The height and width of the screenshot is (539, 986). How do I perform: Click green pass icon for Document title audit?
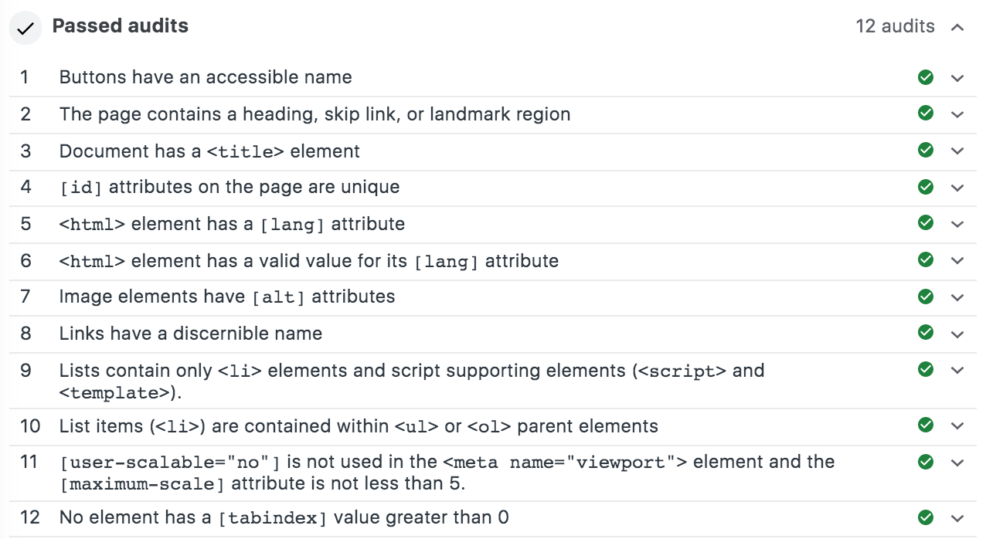click(925, 151)
